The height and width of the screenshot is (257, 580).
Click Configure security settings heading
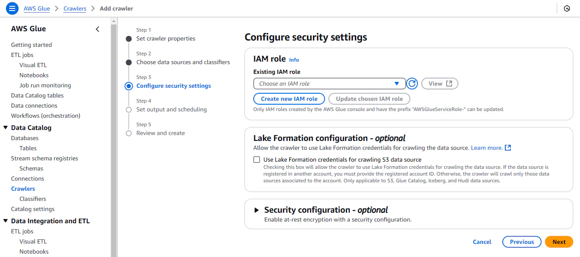coord(306,37)
